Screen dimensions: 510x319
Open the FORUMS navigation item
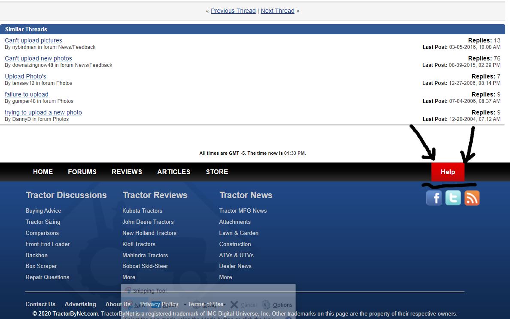click(x=82, y=172)
